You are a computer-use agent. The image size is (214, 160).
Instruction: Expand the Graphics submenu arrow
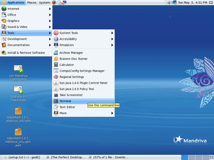(x=50, y=21)
